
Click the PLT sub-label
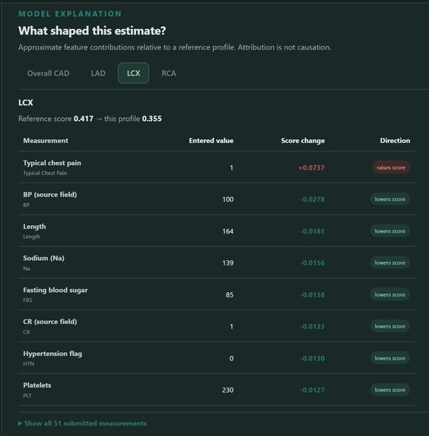point(27,396)
